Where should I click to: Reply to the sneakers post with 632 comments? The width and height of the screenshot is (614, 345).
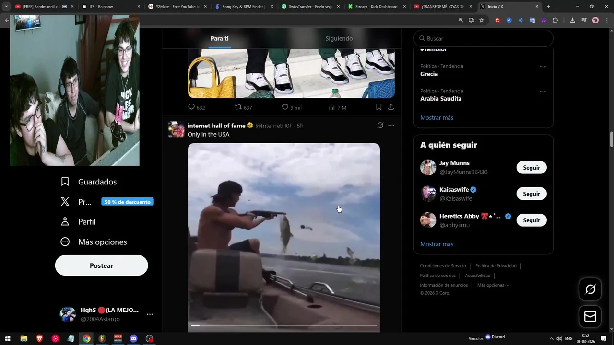(196, 107)
